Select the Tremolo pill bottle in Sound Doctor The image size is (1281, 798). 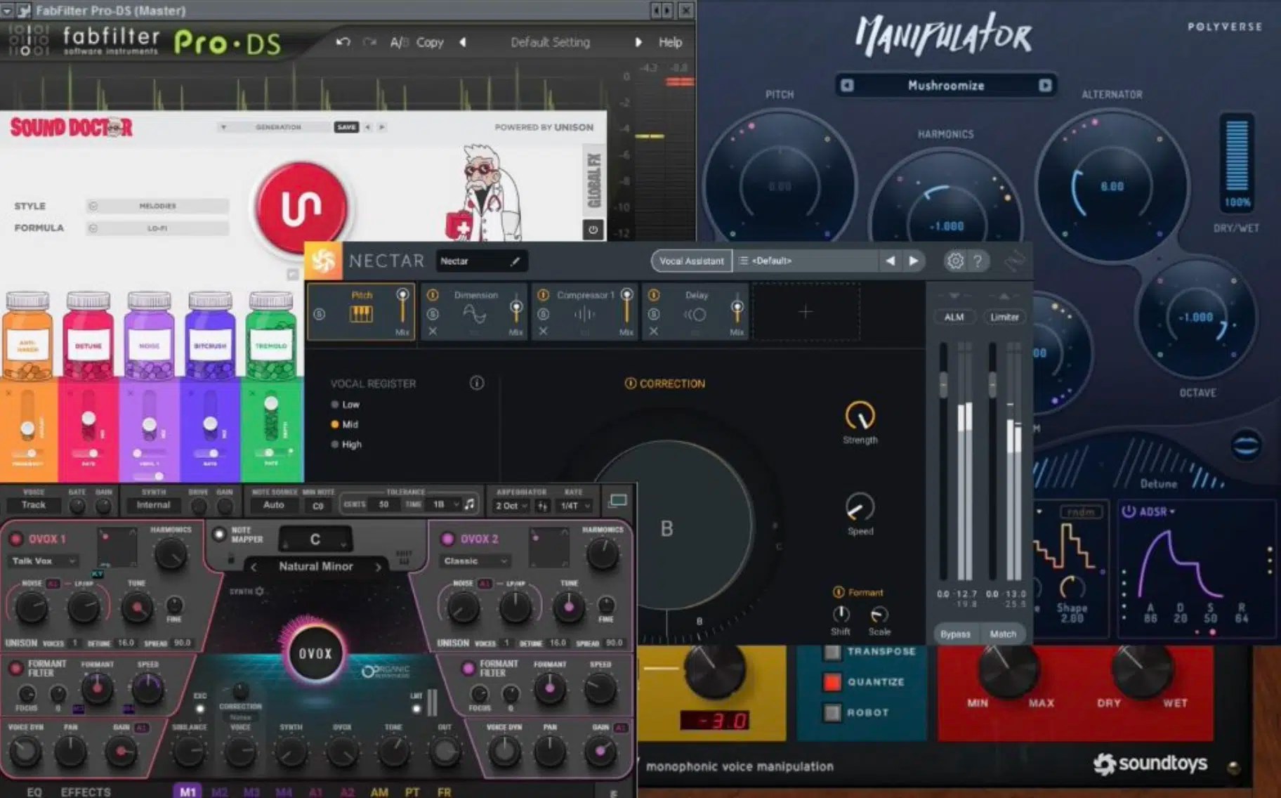[x=271, y=336]
